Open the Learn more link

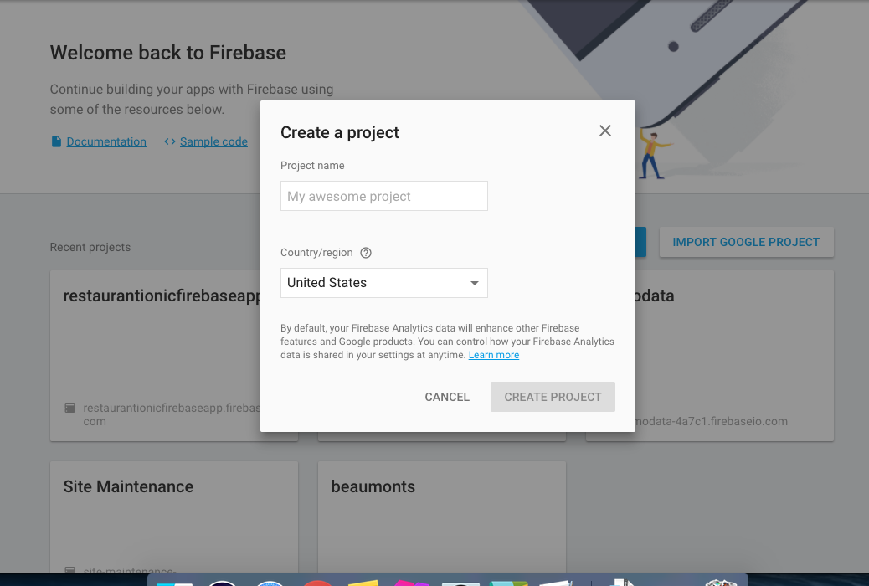coord(494,355)
